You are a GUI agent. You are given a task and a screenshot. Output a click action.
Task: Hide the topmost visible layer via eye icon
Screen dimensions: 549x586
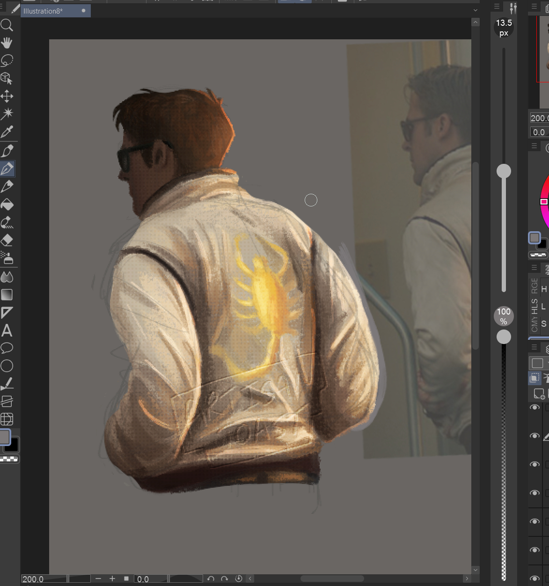(x=534, y=408)
